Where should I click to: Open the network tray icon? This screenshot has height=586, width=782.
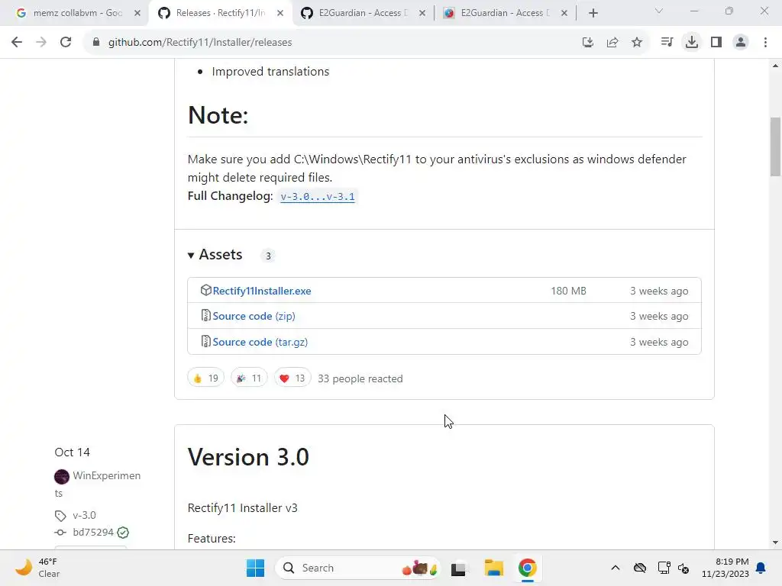tap(664, 568)
